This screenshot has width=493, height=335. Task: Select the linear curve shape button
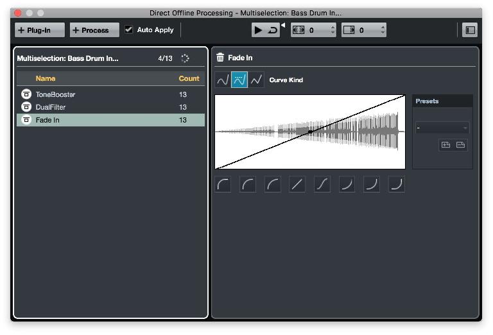297,184
